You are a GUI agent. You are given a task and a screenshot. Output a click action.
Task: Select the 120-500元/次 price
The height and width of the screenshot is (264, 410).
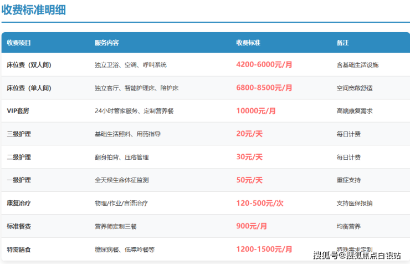pyautogui.click(x=259, y=204)
